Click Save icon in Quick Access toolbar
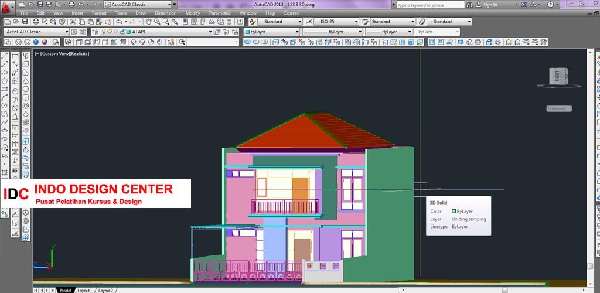Screen dimensions: 600x293 (39, 5)
